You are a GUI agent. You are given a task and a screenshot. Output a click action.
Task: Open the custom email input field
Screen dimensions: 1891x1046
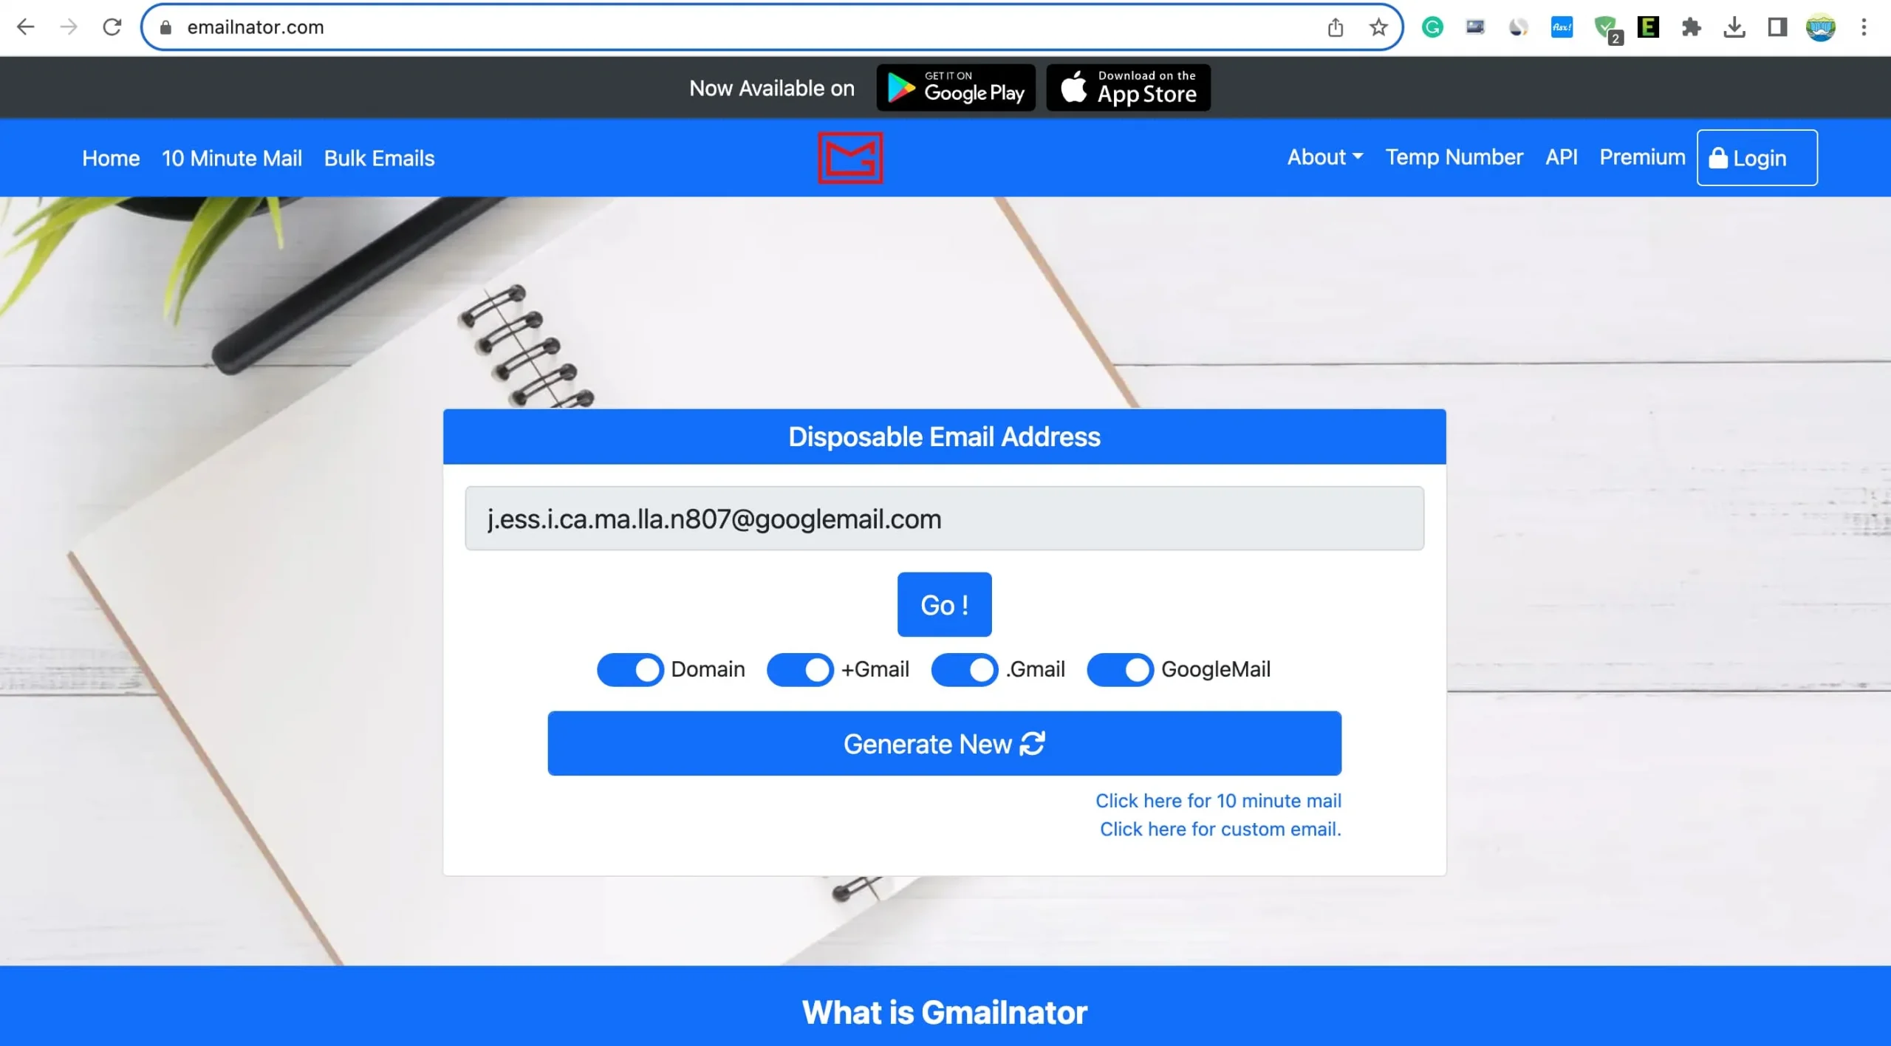click(x=1220, y=828)
